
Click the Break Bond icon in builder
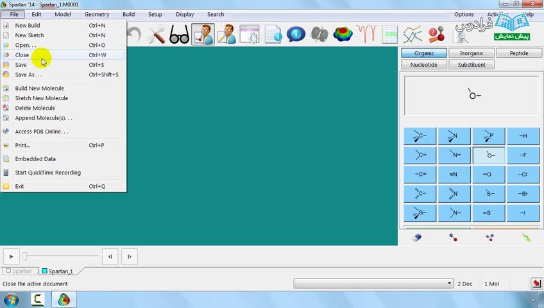(489, 237)
